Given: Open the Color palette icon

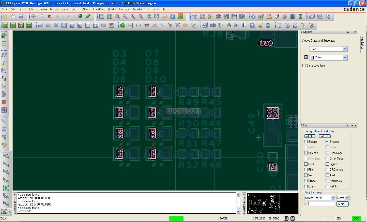Looking at the screenshot, I should pyautogui.click(x=203, y=17).
